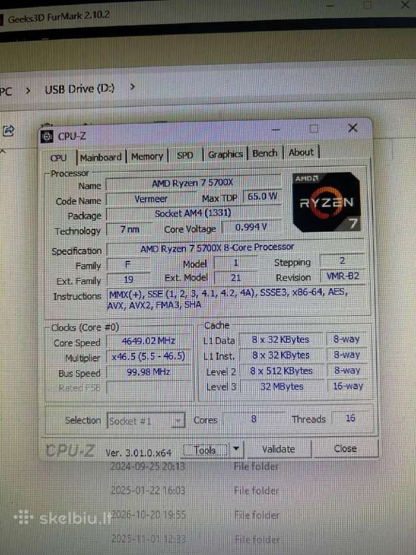Open the Graphics tab
Viewport: 416px width, 555px height.
(x=226, y=154)
